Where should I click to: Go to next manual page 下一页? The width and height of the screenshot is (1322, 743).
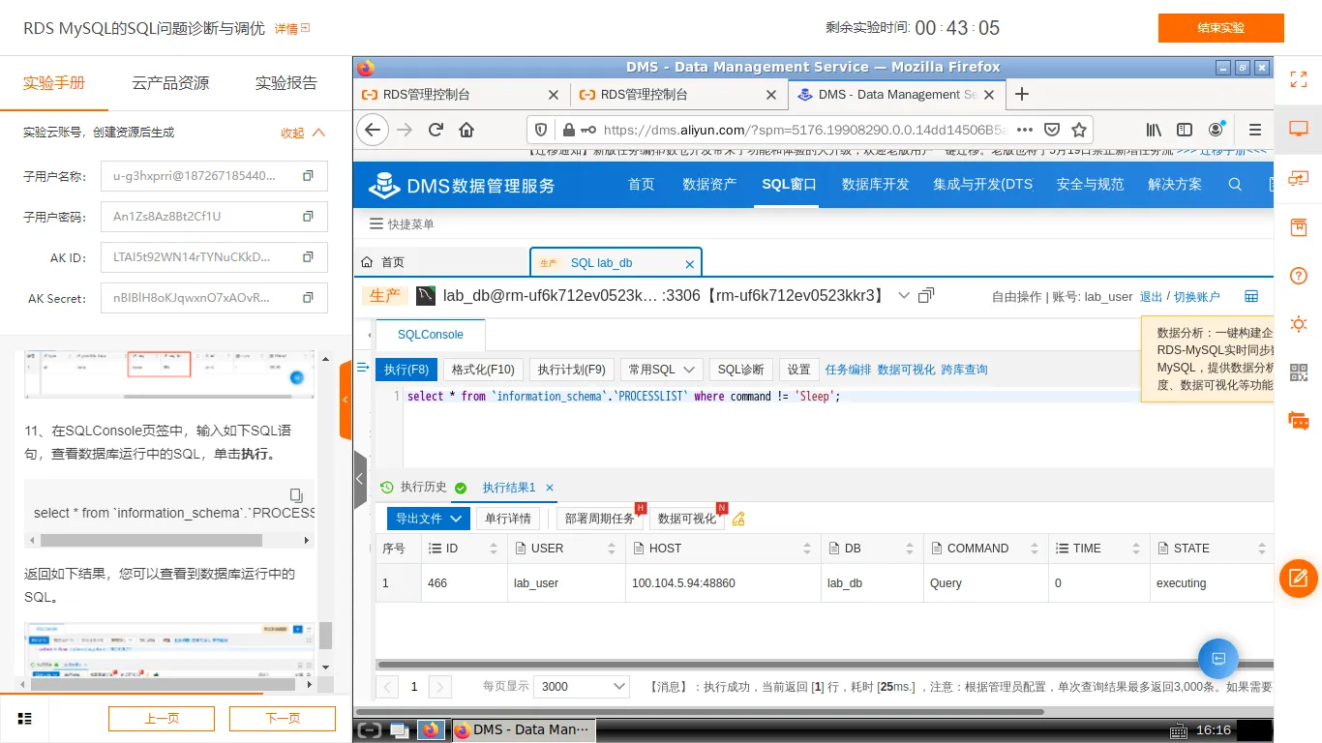(x=283, y=718)
